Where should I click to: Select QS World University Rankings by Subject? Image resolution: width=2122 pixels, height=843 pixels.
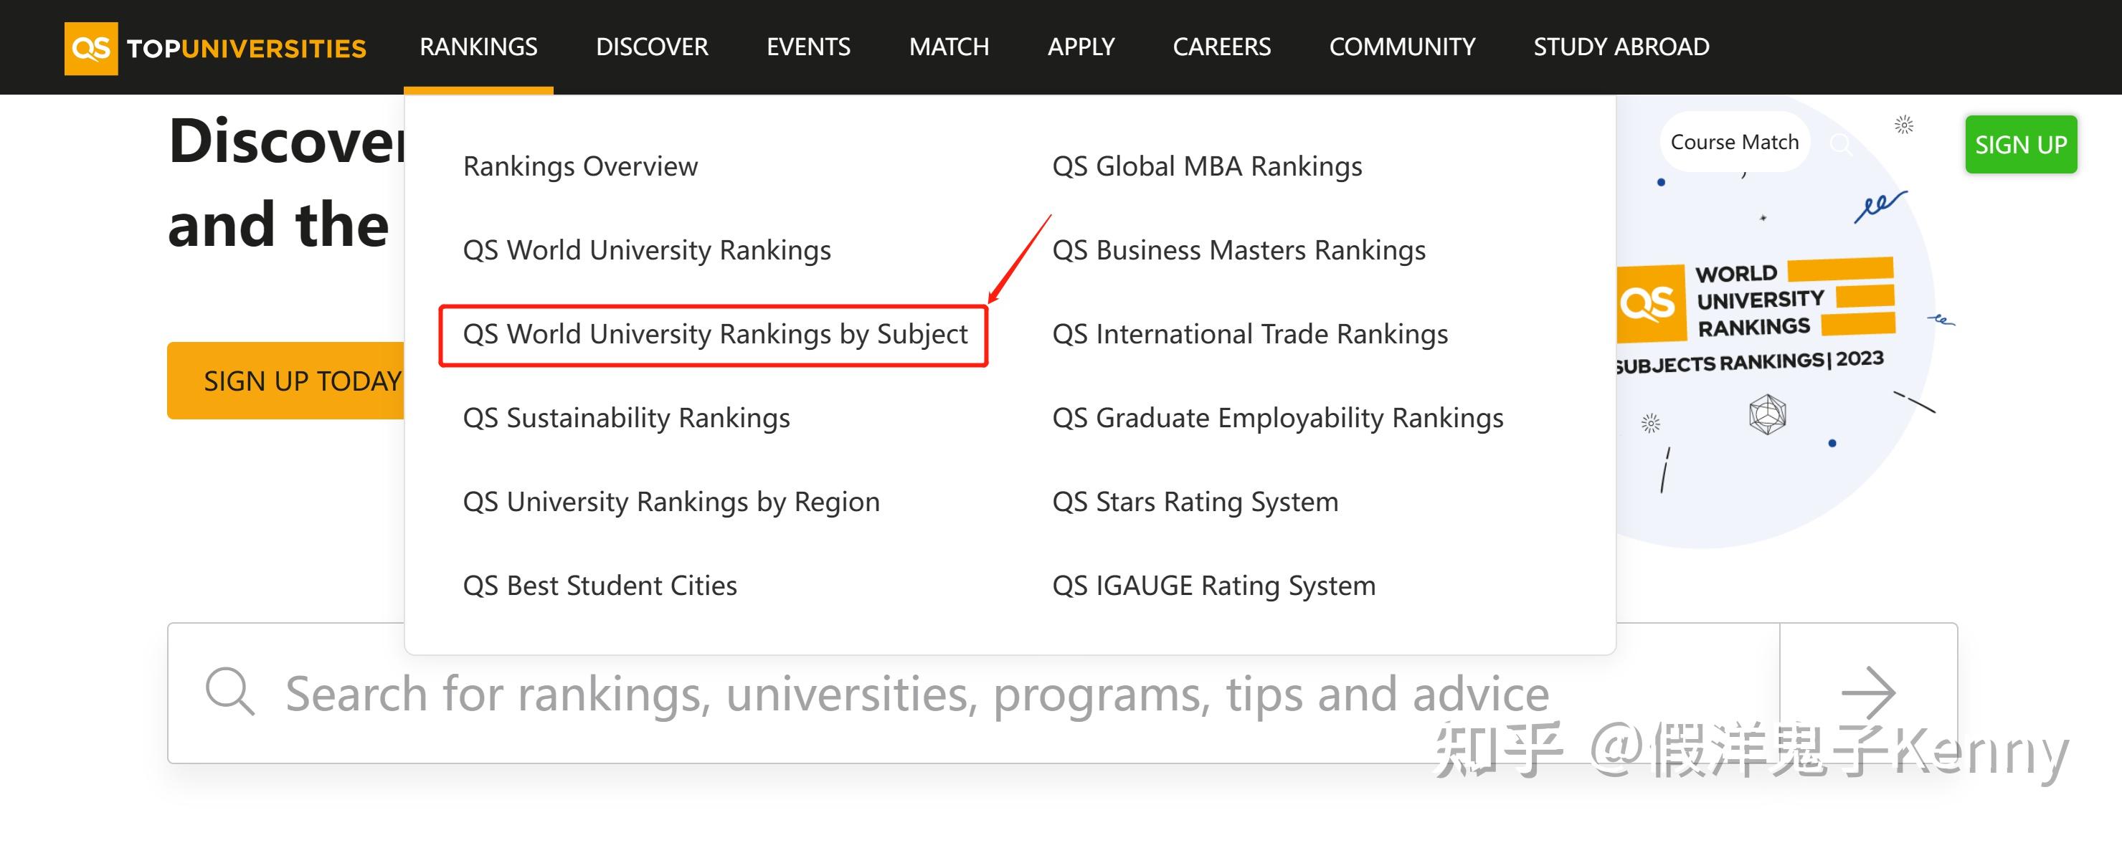[715, 334]
